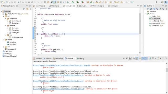Screen dimensions: 168x94
Task: Expand JRE System Library node
Action: (3, 14)
